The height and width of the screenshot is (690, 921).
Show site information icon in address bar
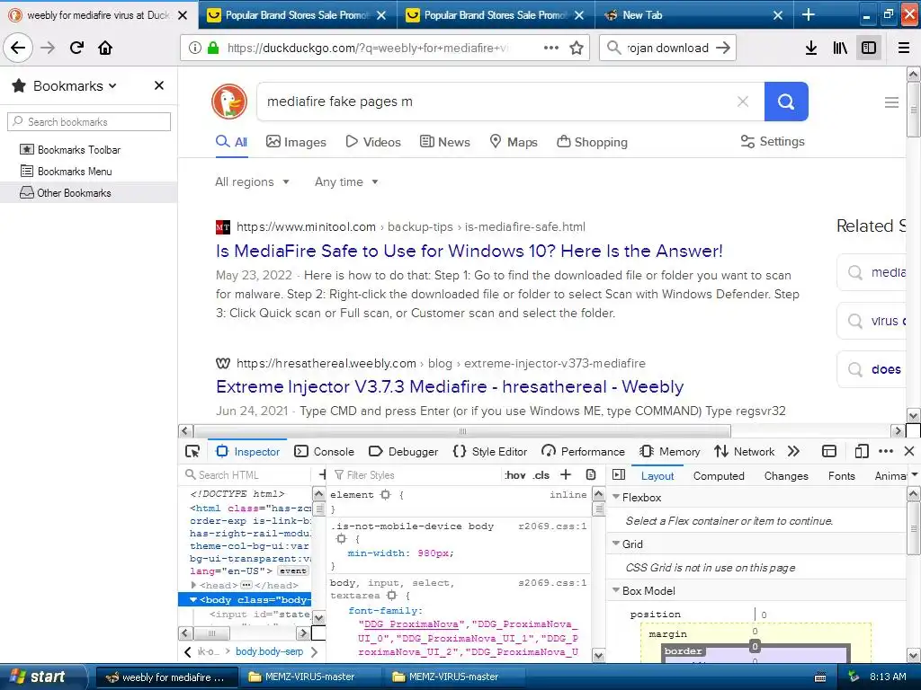click(x=195, y=48)
